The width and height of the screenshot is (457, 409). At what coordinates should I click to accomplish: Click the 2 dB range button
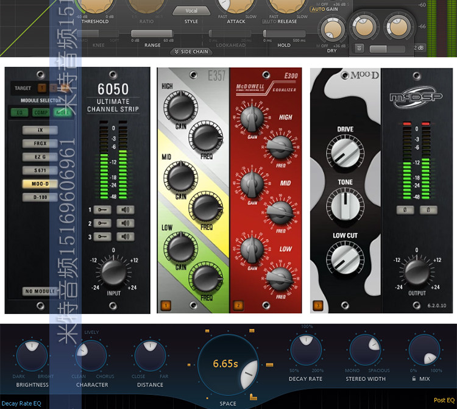419,48
